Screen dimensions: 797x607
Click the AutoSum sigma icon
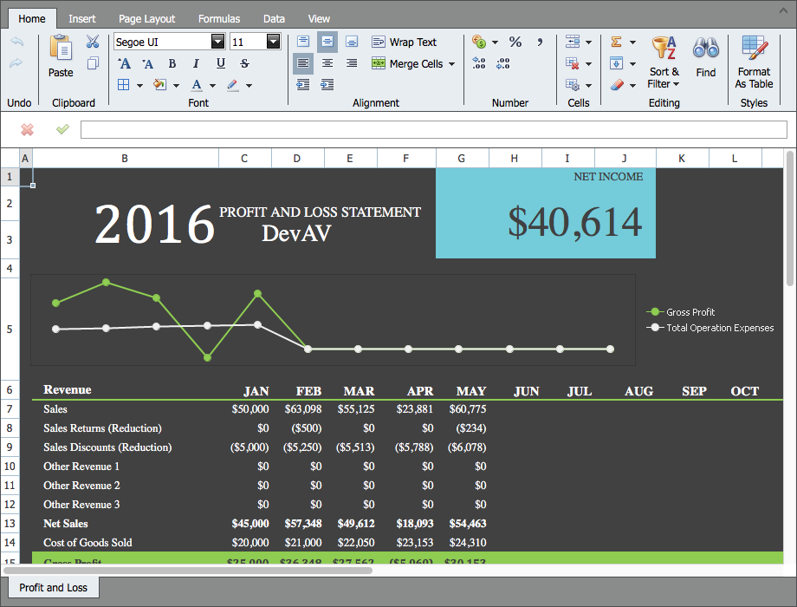[616, 42]
